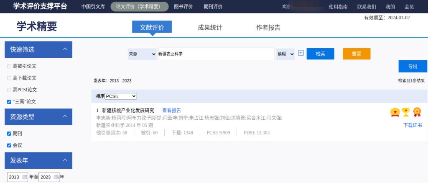Click the red ribbon rosette badge icon
Viewport: 428px width, 183px height.
[417, 112]
